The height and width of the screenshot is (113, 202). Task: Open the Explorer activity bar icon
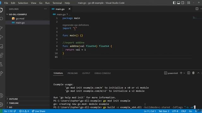point(1,10)
